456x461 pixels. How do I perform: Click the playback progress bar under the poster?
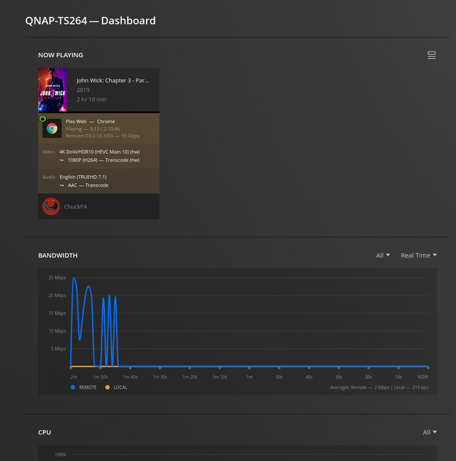99,112
